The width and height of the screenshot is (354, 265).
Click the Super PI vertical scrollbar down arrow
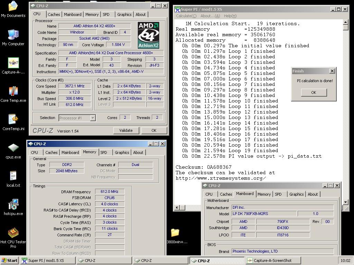tap(345, 202)
